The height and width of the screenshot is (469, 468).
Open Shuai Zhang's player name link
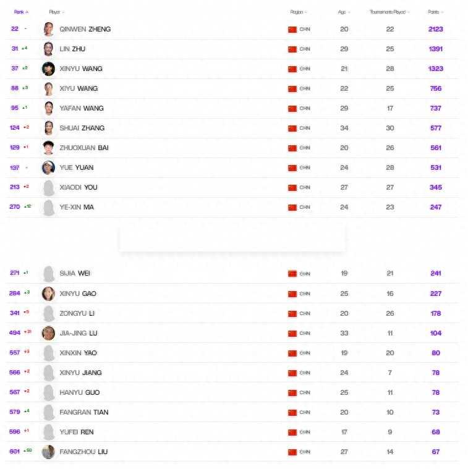pyautogui.click(x=82, y=128)
